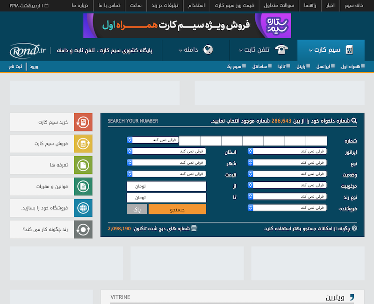Select سامانتل operator link
The width and height of the screenshot is (374, 304).
tap(262, 66)
